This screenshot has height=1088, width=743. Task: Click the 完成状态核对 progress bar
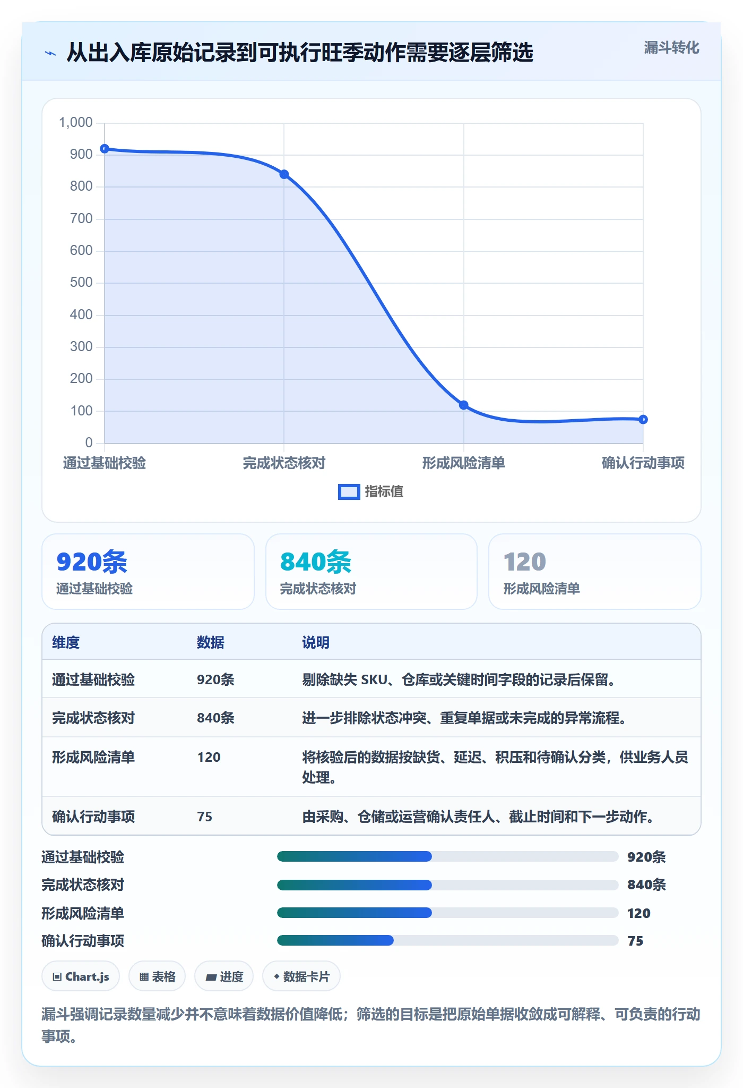point(447,885)
